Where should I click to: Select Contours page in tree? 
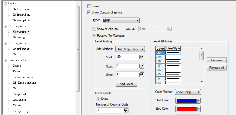22,32
